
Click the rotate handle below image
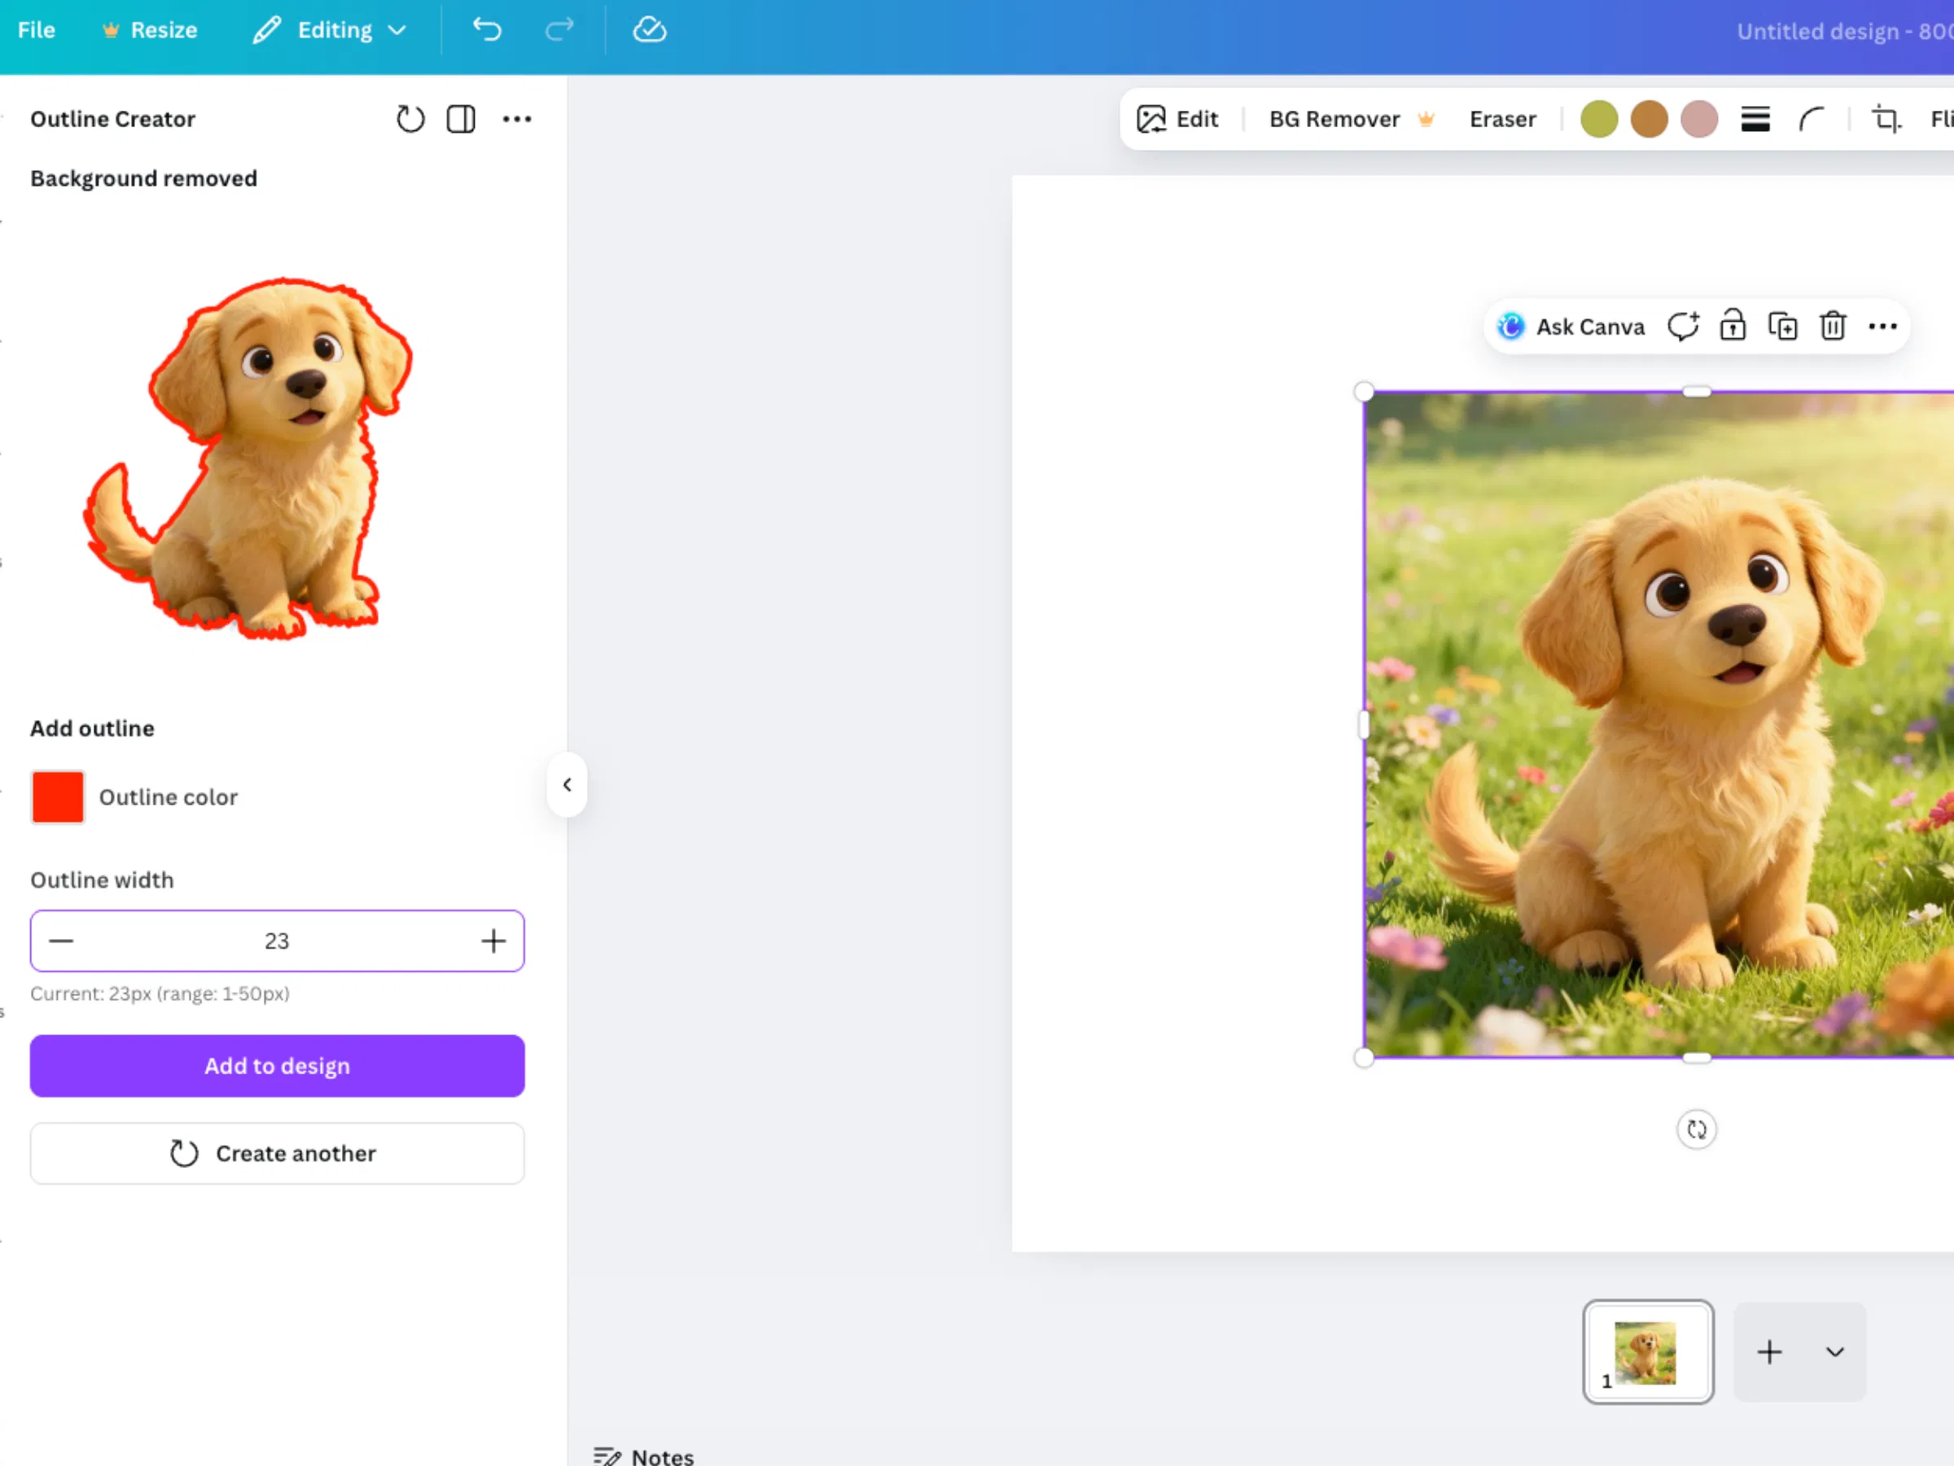coord(1696,1130)
